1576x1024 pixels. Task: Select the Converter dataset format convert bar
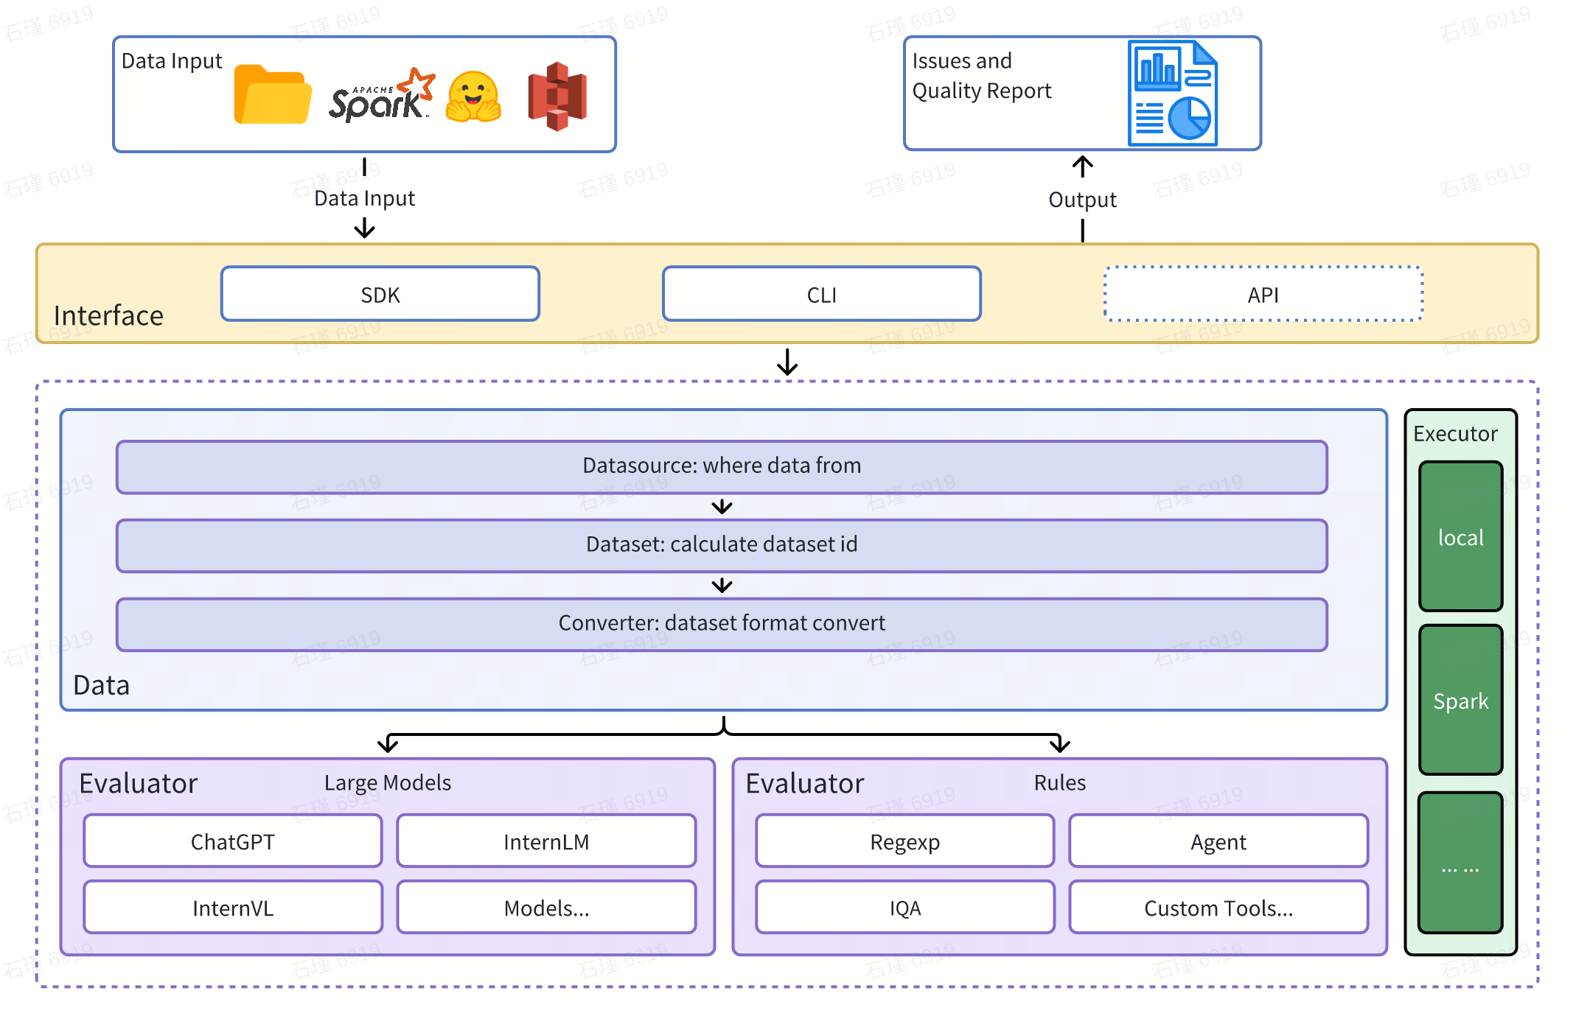pyautogui.click(x=721, y=624)
